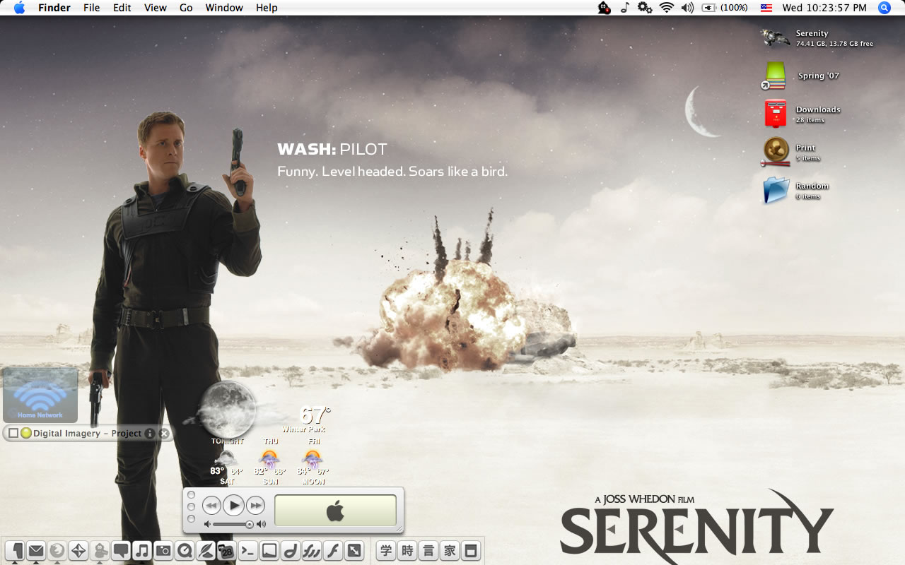Open Spotlight search in menu bar
The width and height of the screenshot is (905, 565).
pyautogui.click(x=884, y=8)
